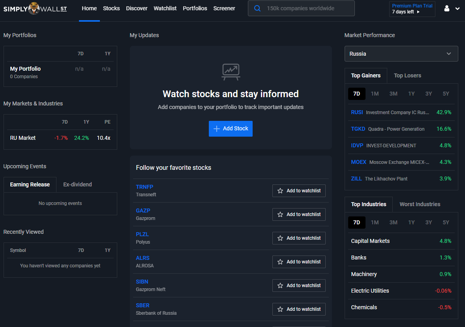Switch to Top Losers tab

click(407, 76)
